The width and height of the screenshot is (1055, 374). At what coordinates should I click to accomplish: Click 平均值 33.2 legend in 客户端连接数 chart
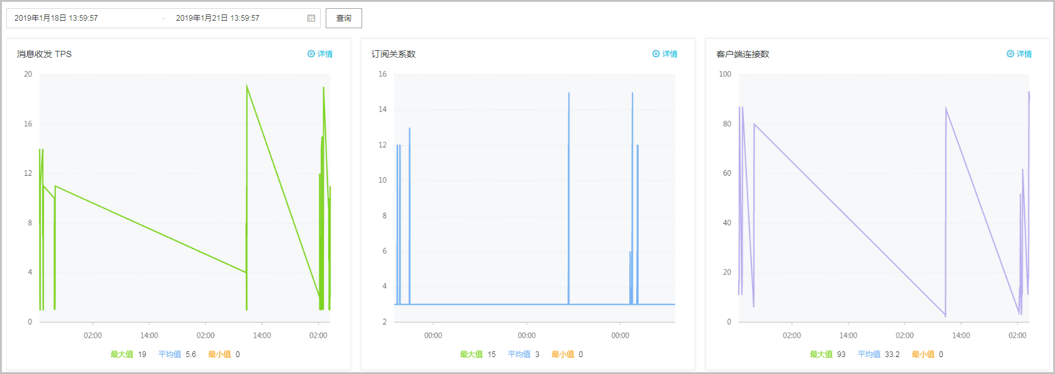[x=878, y=355]
